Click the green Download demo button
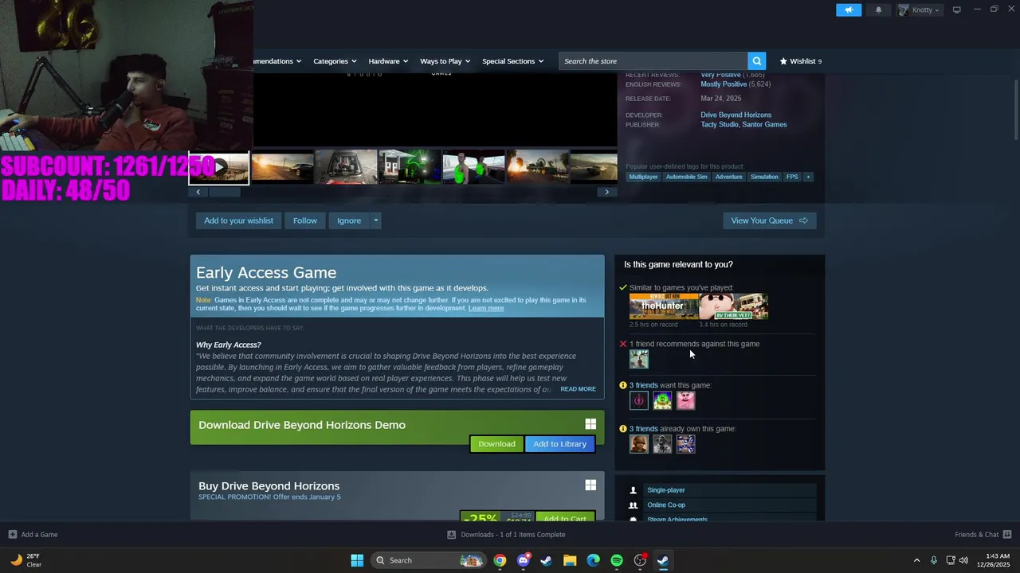This screenshot has height=573, width=1020. (x=496, y=444)
